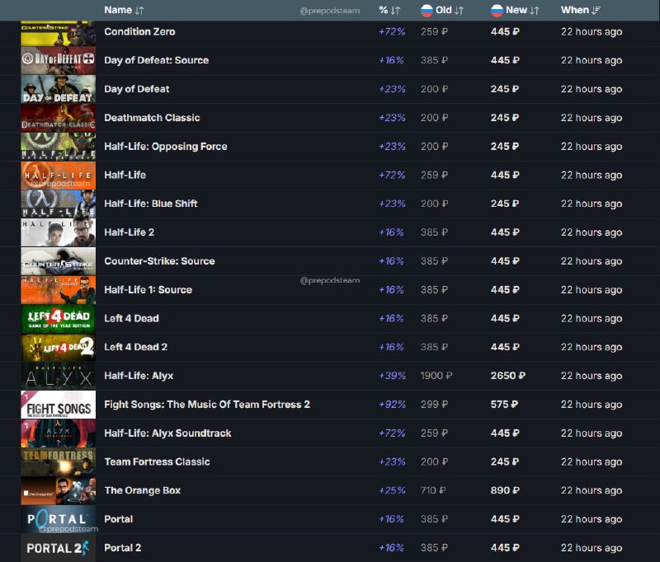Click the When column header label
This screenshot has height=562, width=660.
574,10
